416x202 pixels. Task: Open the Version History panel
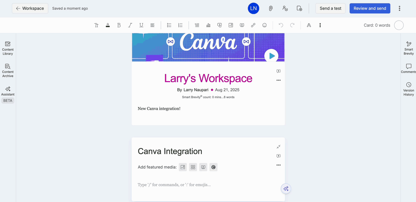pyautogui.click(x=408, y=89)
